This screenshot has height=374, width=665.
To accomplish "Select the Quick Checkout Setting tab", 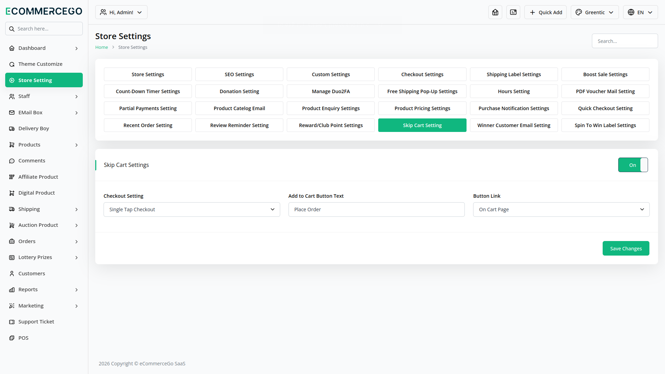I will [605, 108].
